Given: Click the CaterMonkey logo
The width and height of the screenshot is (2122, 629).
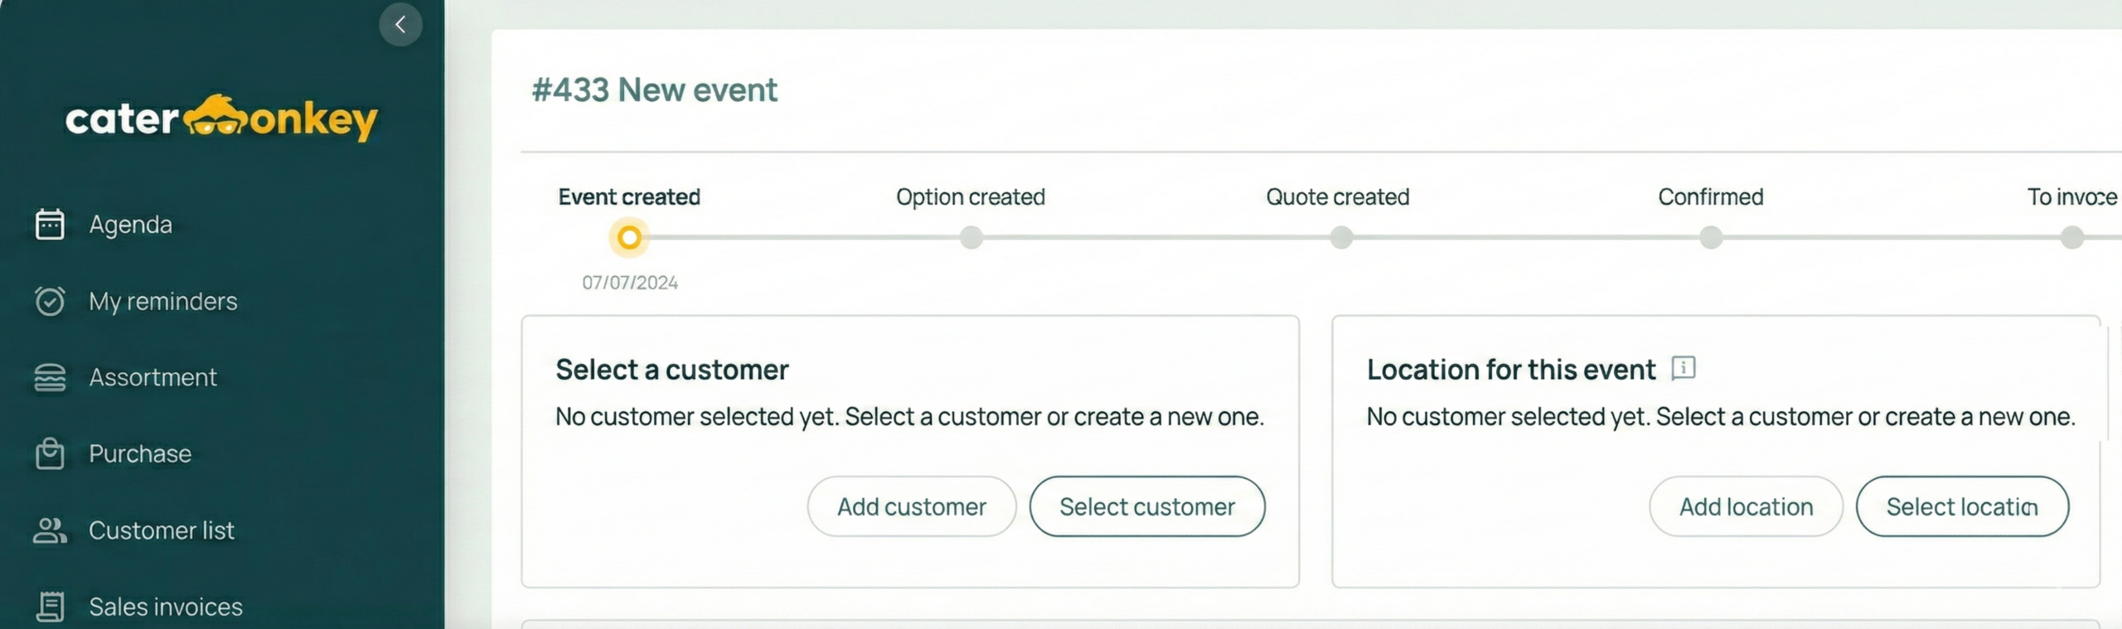Looking at the screenshot, I should tap(221, 119).
